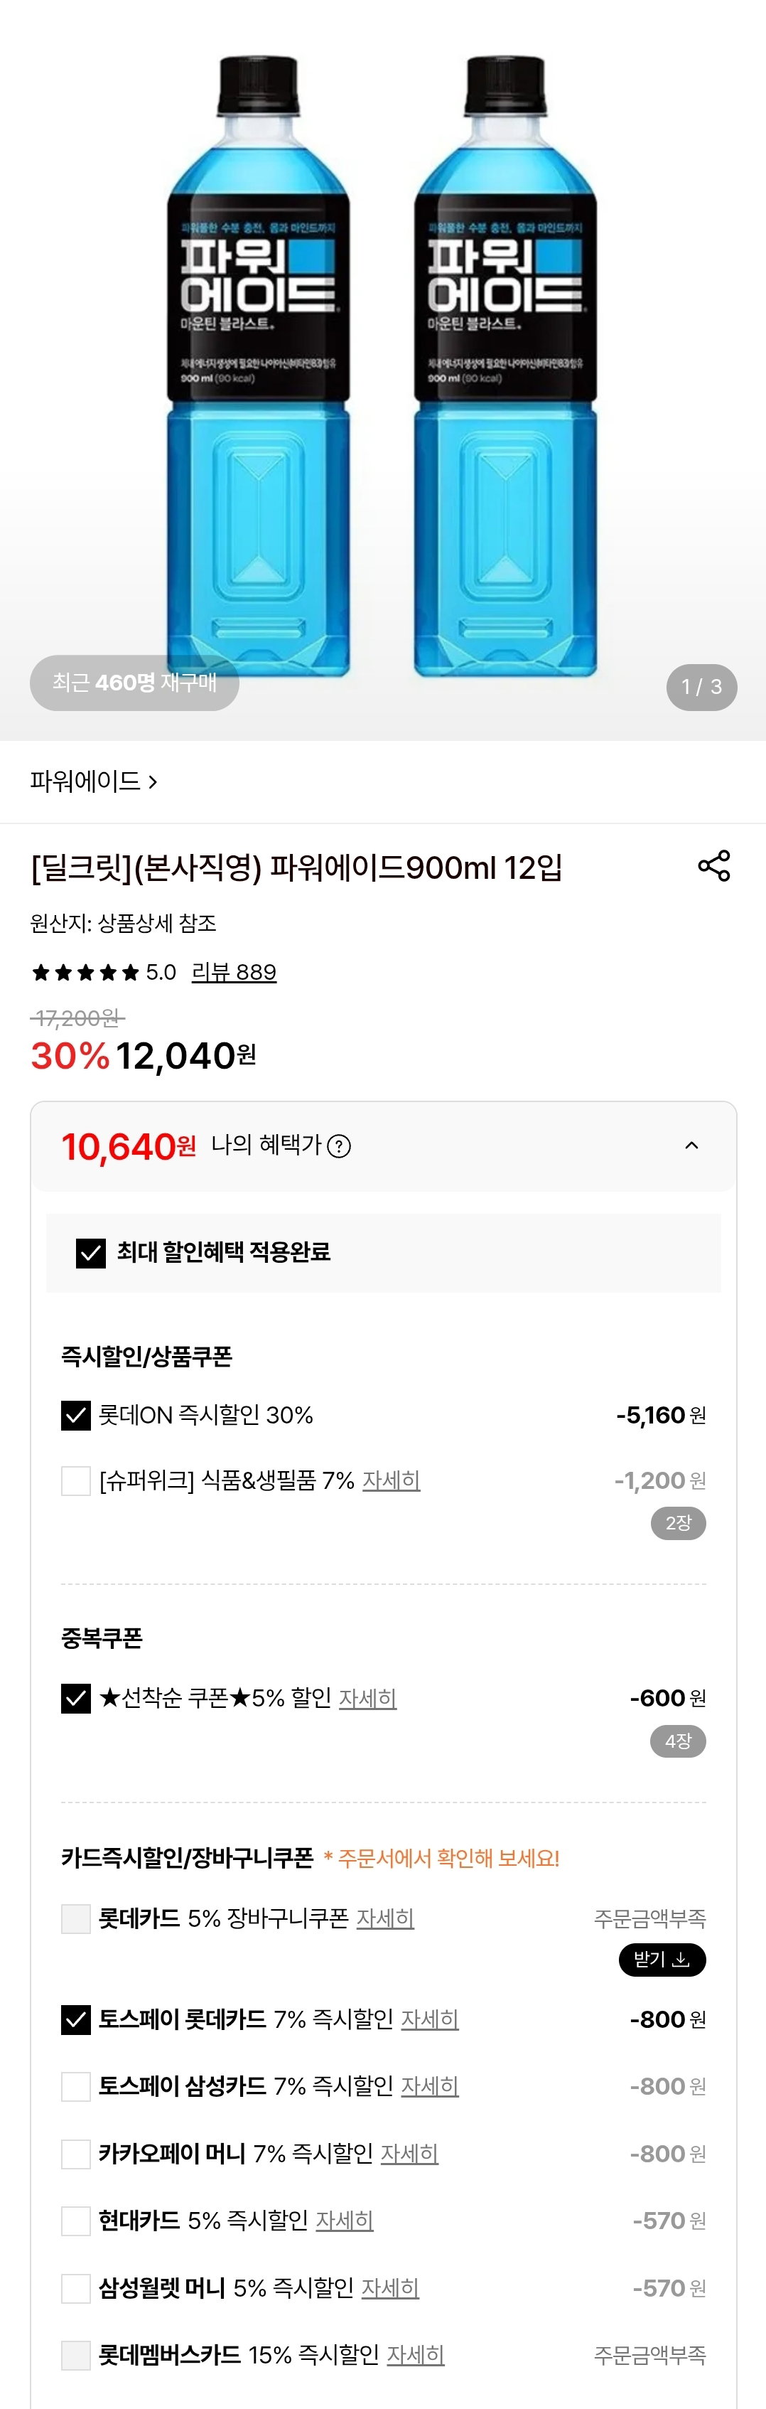Select 카카오페이 머니 7% 즉시할인 checkbox
The height and width of the screenshot is (2409, 766).
click(75, 2154)
